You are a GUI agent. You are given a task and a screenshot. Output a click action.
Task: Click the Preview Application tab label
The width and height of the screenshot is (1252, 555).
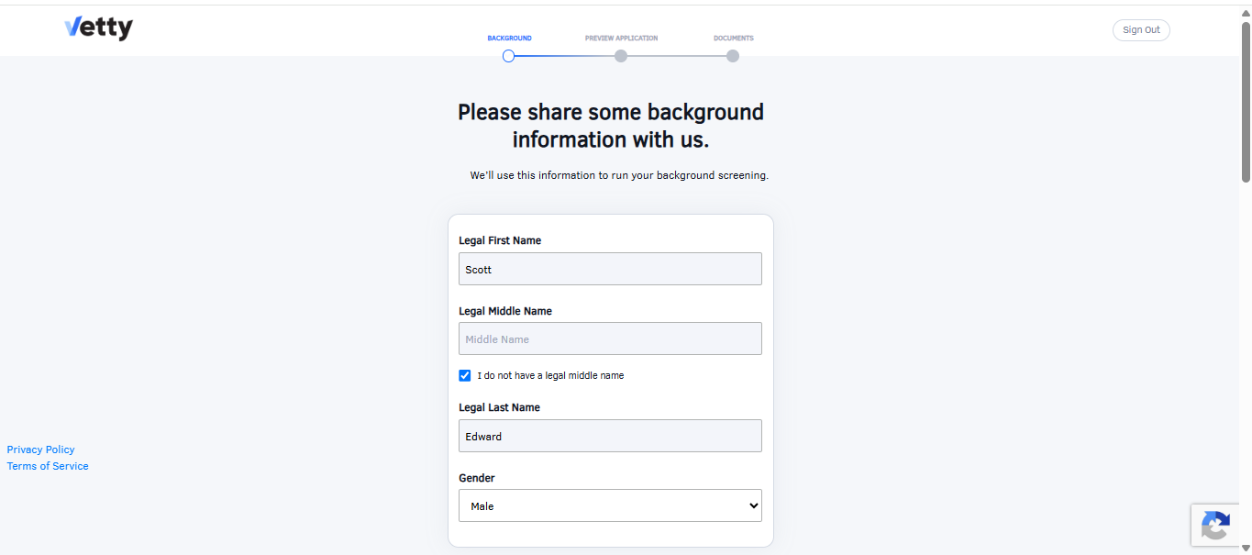(621, 39)
